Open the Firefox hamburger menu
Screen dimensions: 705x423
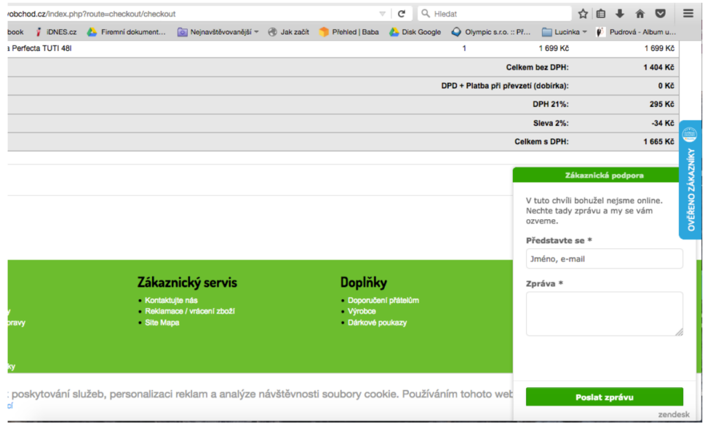688,14
